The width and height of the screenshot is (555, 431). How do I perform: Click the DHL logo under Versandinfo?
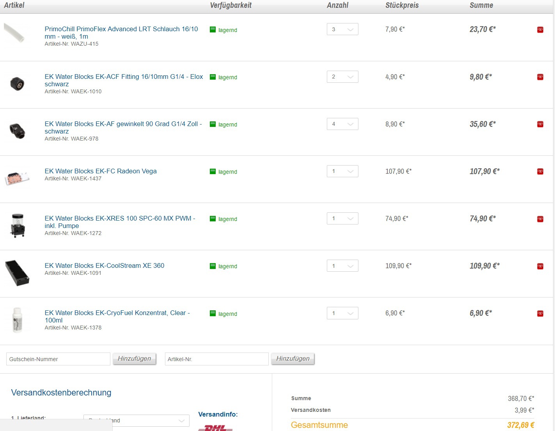pos(215,428)
